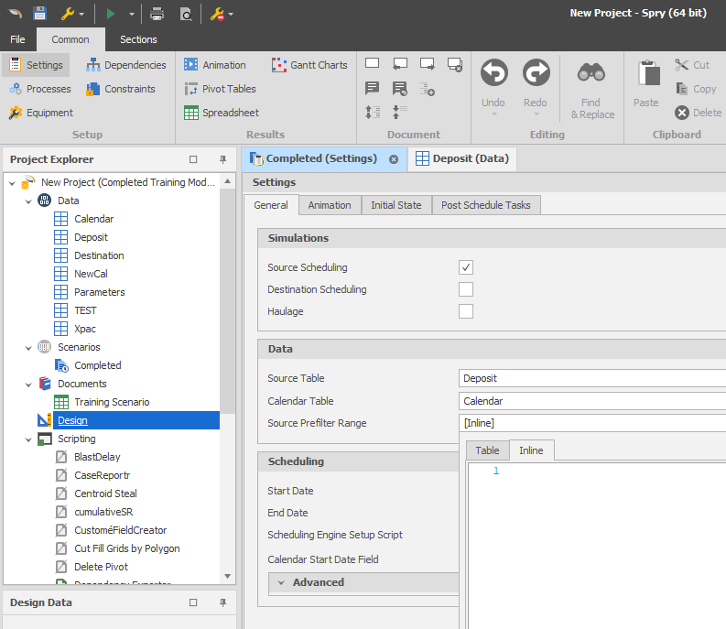The width and height of the screenshot is (726, 629).
Task: Select the Calendar table in Project Explorer
Action: coord(93,219)
